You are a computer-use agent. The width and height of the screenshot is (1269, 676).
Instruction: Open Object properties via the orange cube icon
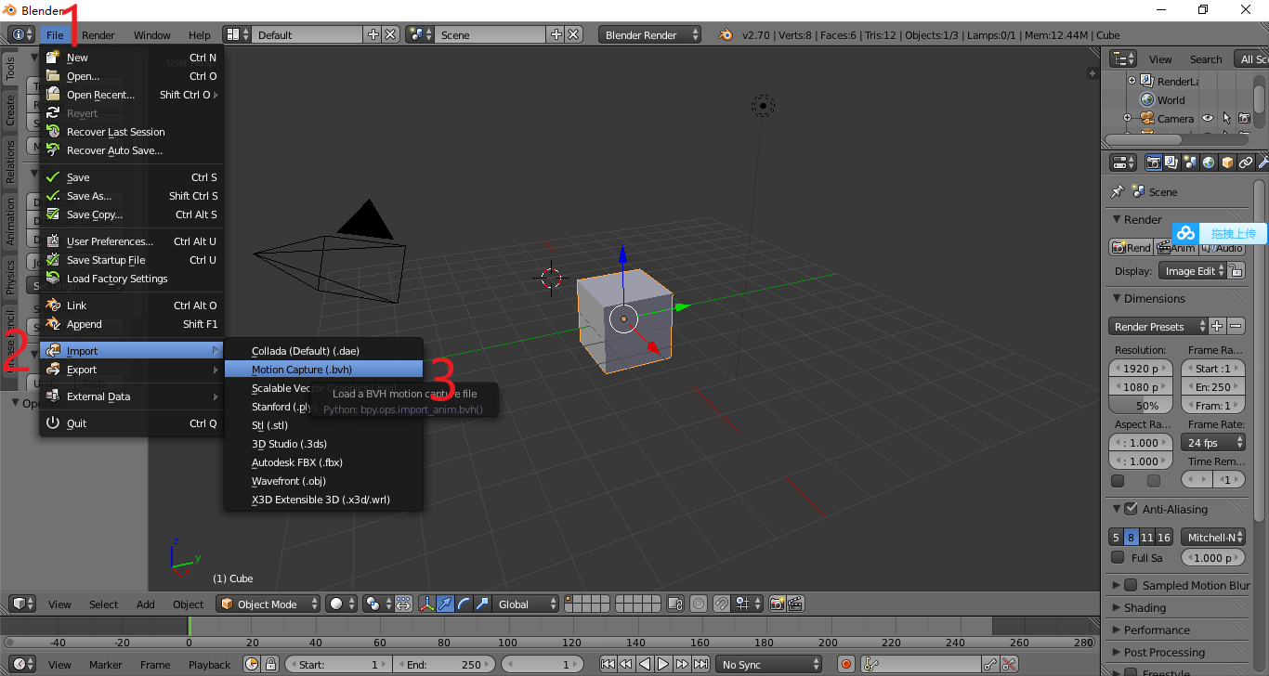pos(1227,162)
